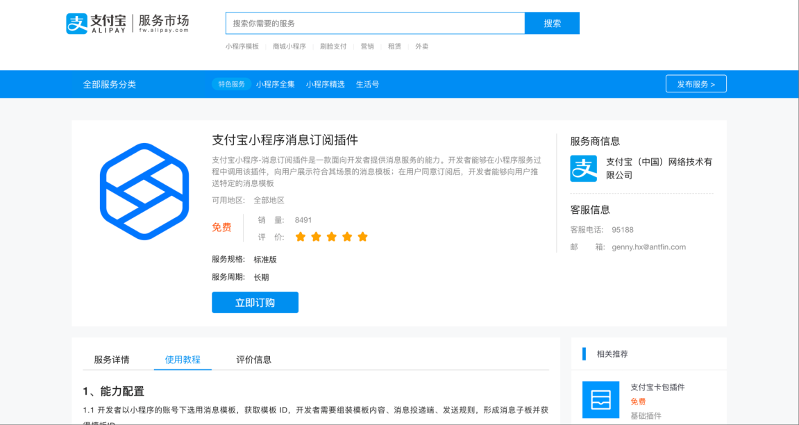The width and height of the screenshot is (799, 425).
Task: Click the 服务市场 fw.alipay.com logo text
Action: tap(164, 24)
